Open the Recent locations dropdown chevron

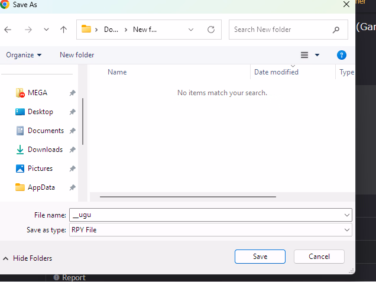click(46, 30)
